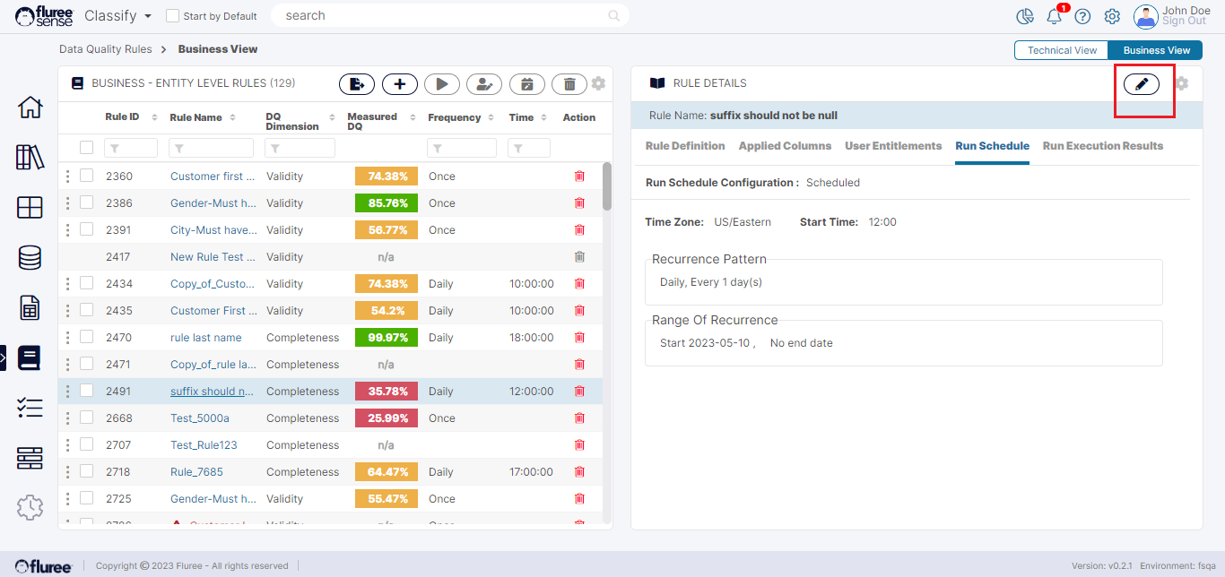Open row menu for rule 2434

67,283
